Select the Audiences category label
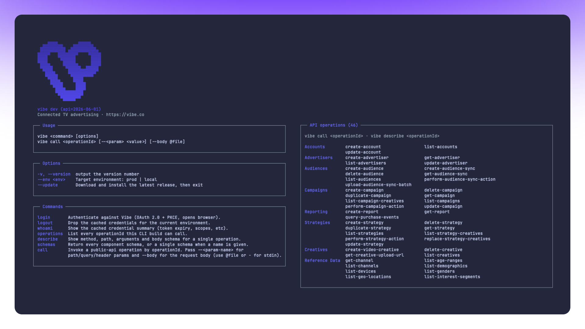This screenshot has width=585, height=329. pos(316,168)
